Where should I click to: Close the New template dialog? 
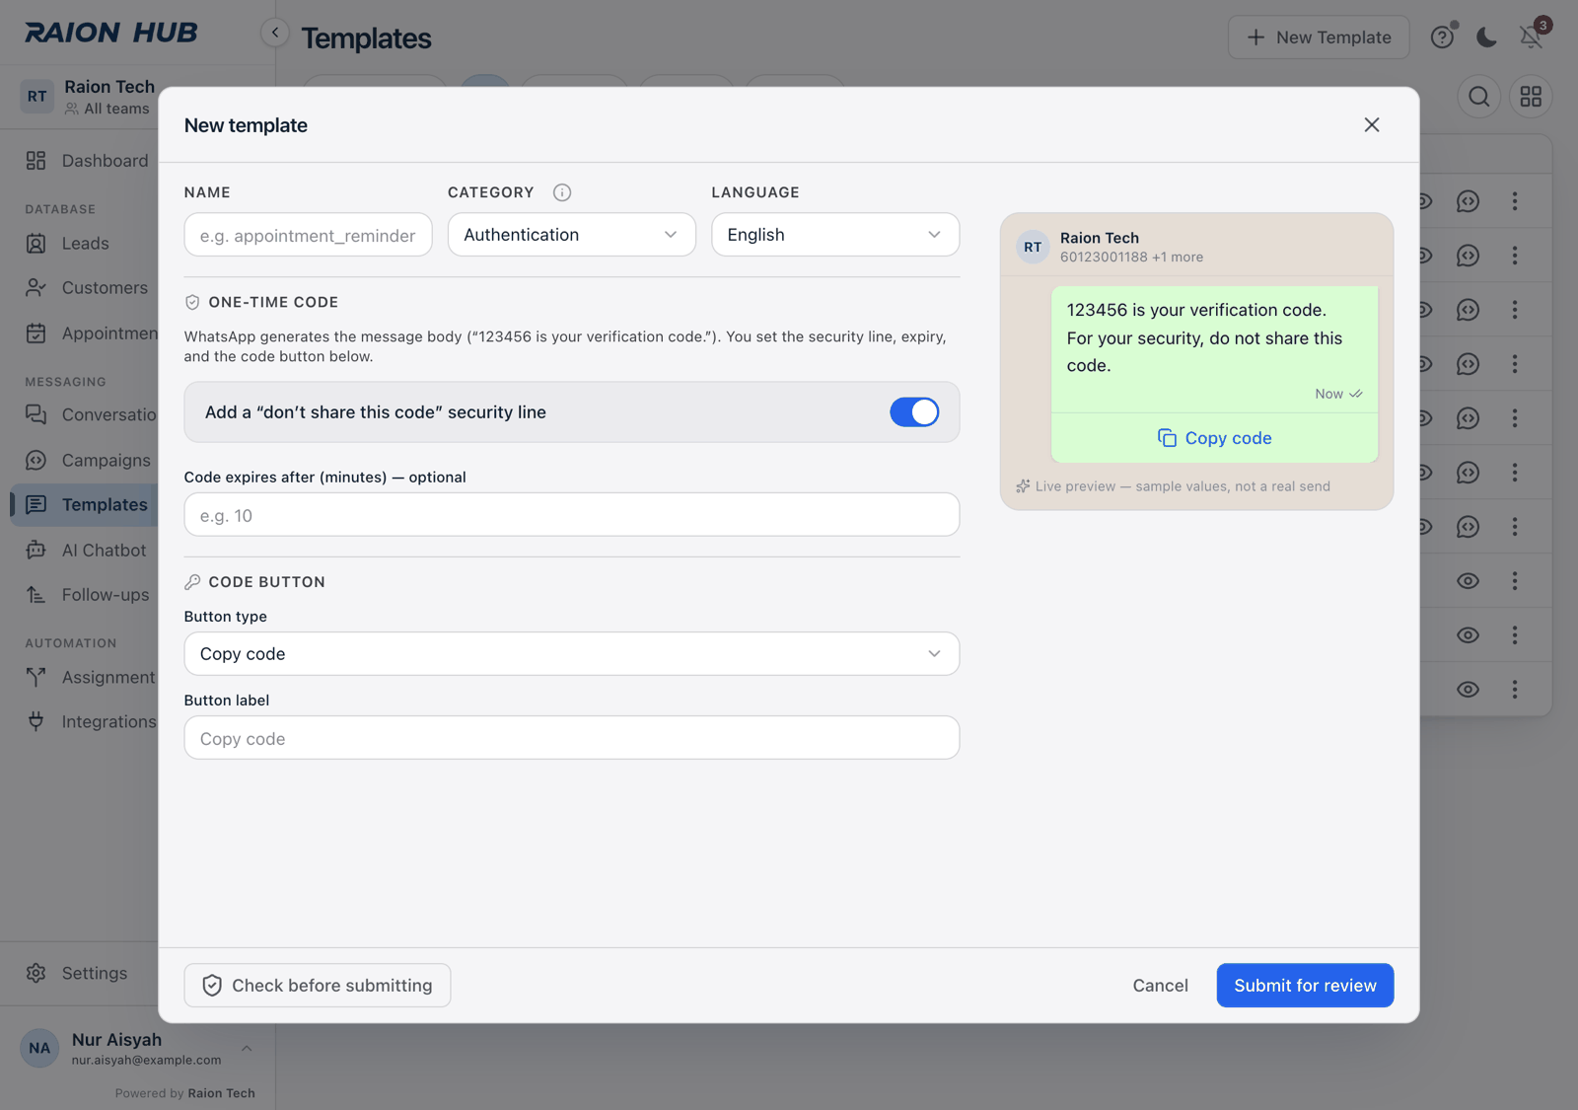(x=1372, y=125)
